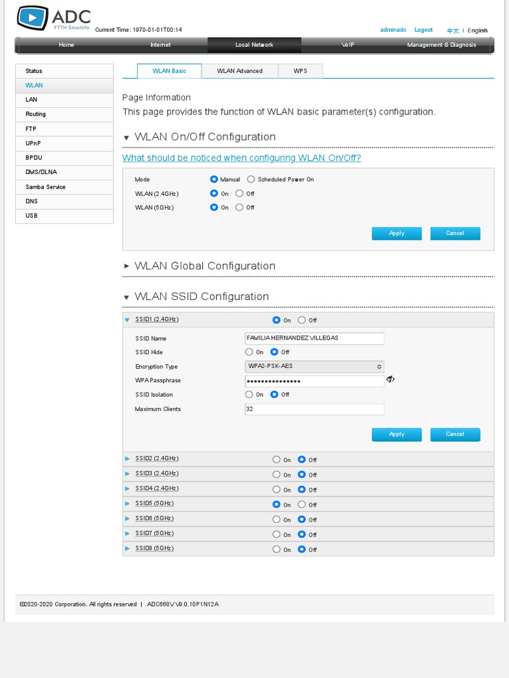Viewport: 509px width, 678px height.
Task: Expand SSID2 (2.4GHz) arrow icon
Action: (127, 459)
